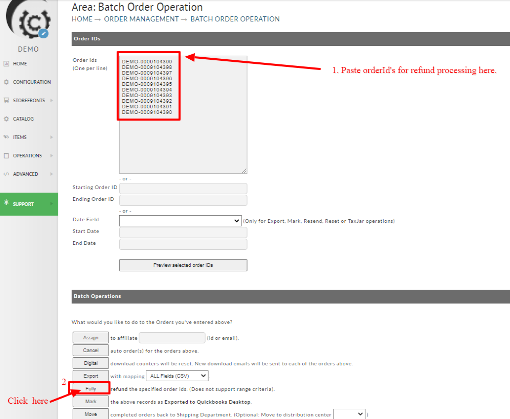The height and width of the screenshot is (419, 510).
Task: Open the ALL Fields (CSV) mapping dropdown
Action: tap(177, 376)
